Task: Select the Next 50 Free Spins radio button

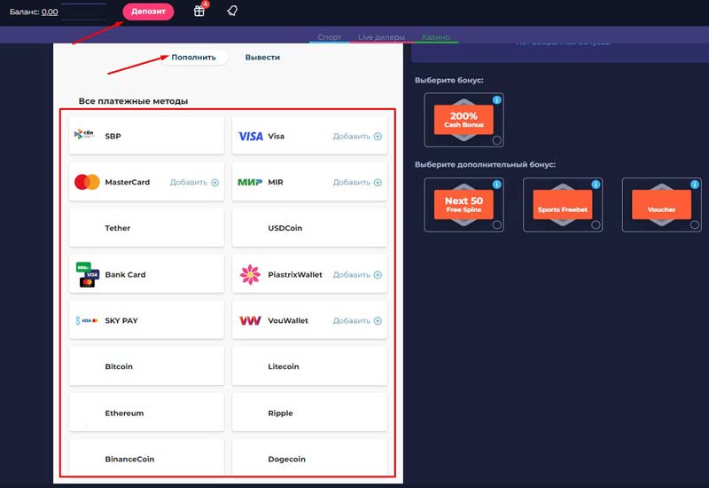Action: pyautogui.click(x=496, y=224)
